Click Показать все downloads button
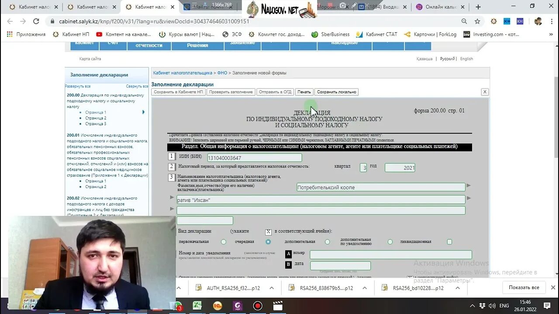Viewport: 559px width, 314px height. coord(524,287)
